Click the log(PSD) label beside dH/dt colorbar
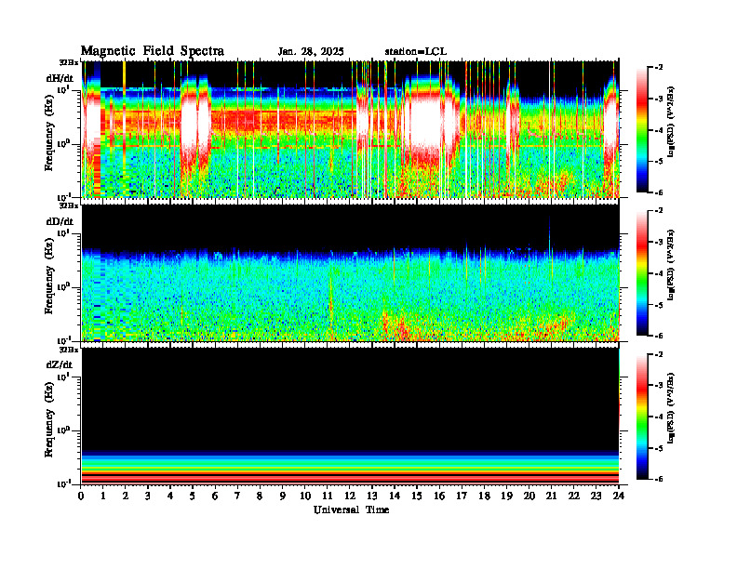The image size is (737, 569). [670, 122]
